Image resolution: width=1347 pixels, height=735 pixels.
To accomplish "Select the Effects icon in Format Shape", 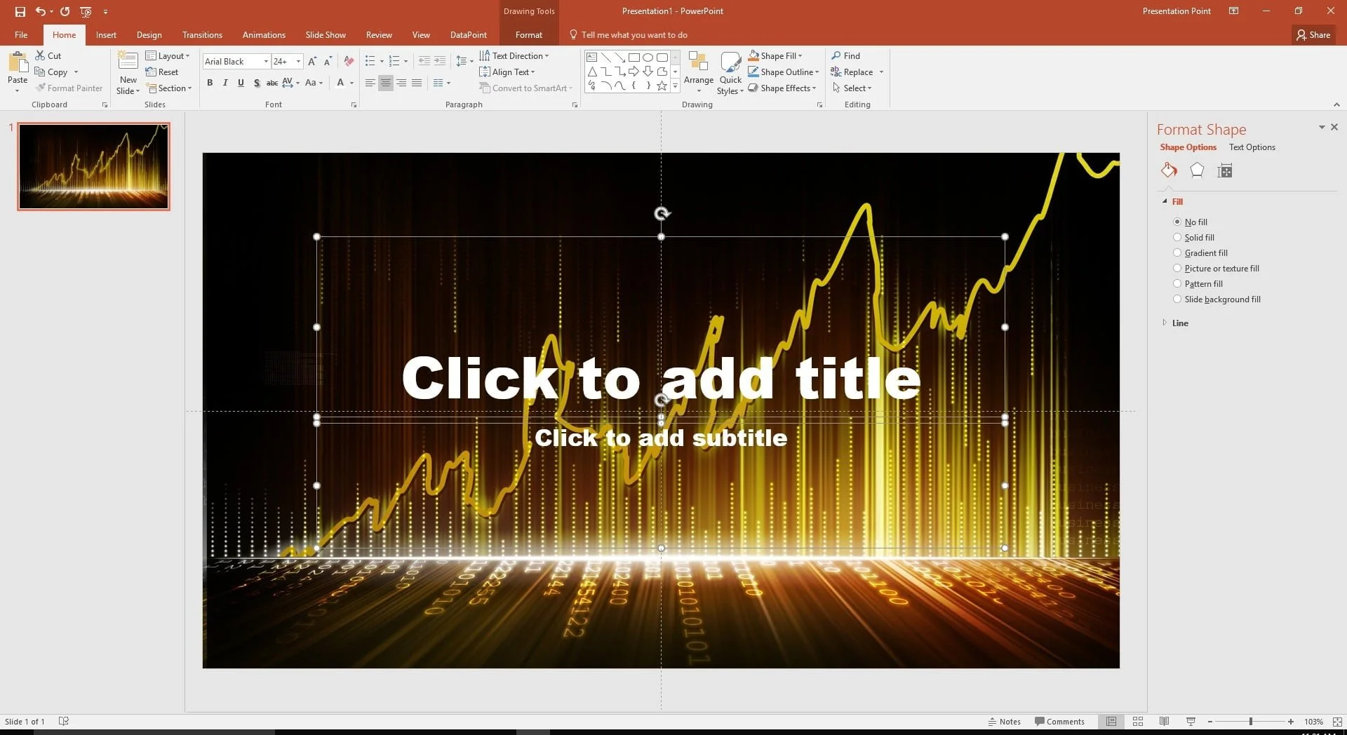I will click(1196, 170).
